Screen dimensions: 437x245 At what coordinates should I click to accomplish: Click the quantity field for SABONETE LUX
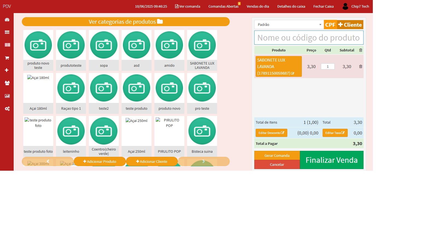[x=327, y=66]
